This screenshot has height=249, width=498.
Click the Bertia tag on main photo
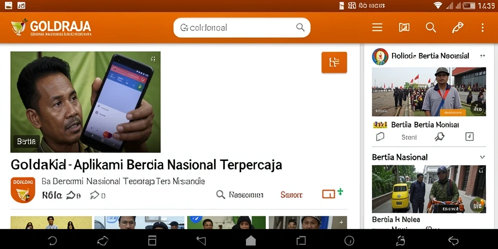pos(26,142)
